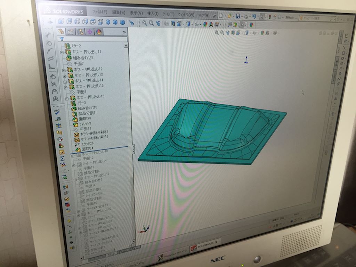Expand ボス-押し出し13 in the tree
The width and height of the screenshot is (356, 267).
coord(64,76)
